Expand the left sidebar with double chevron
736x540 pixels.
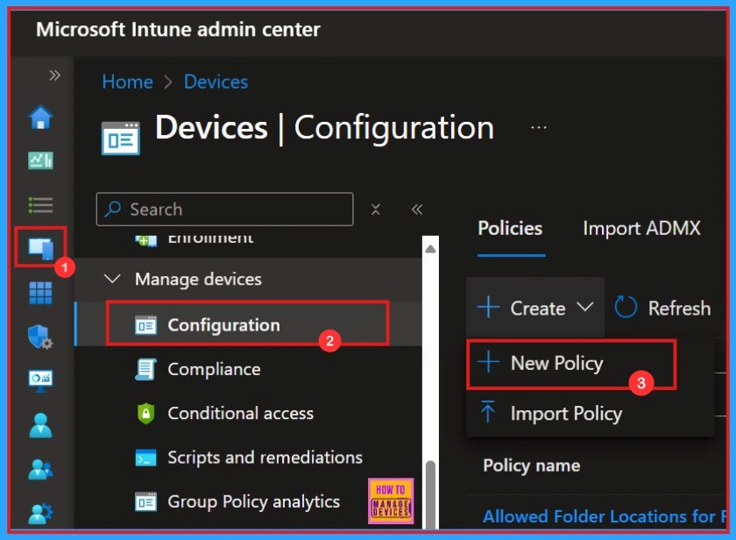tap(54, 75)
